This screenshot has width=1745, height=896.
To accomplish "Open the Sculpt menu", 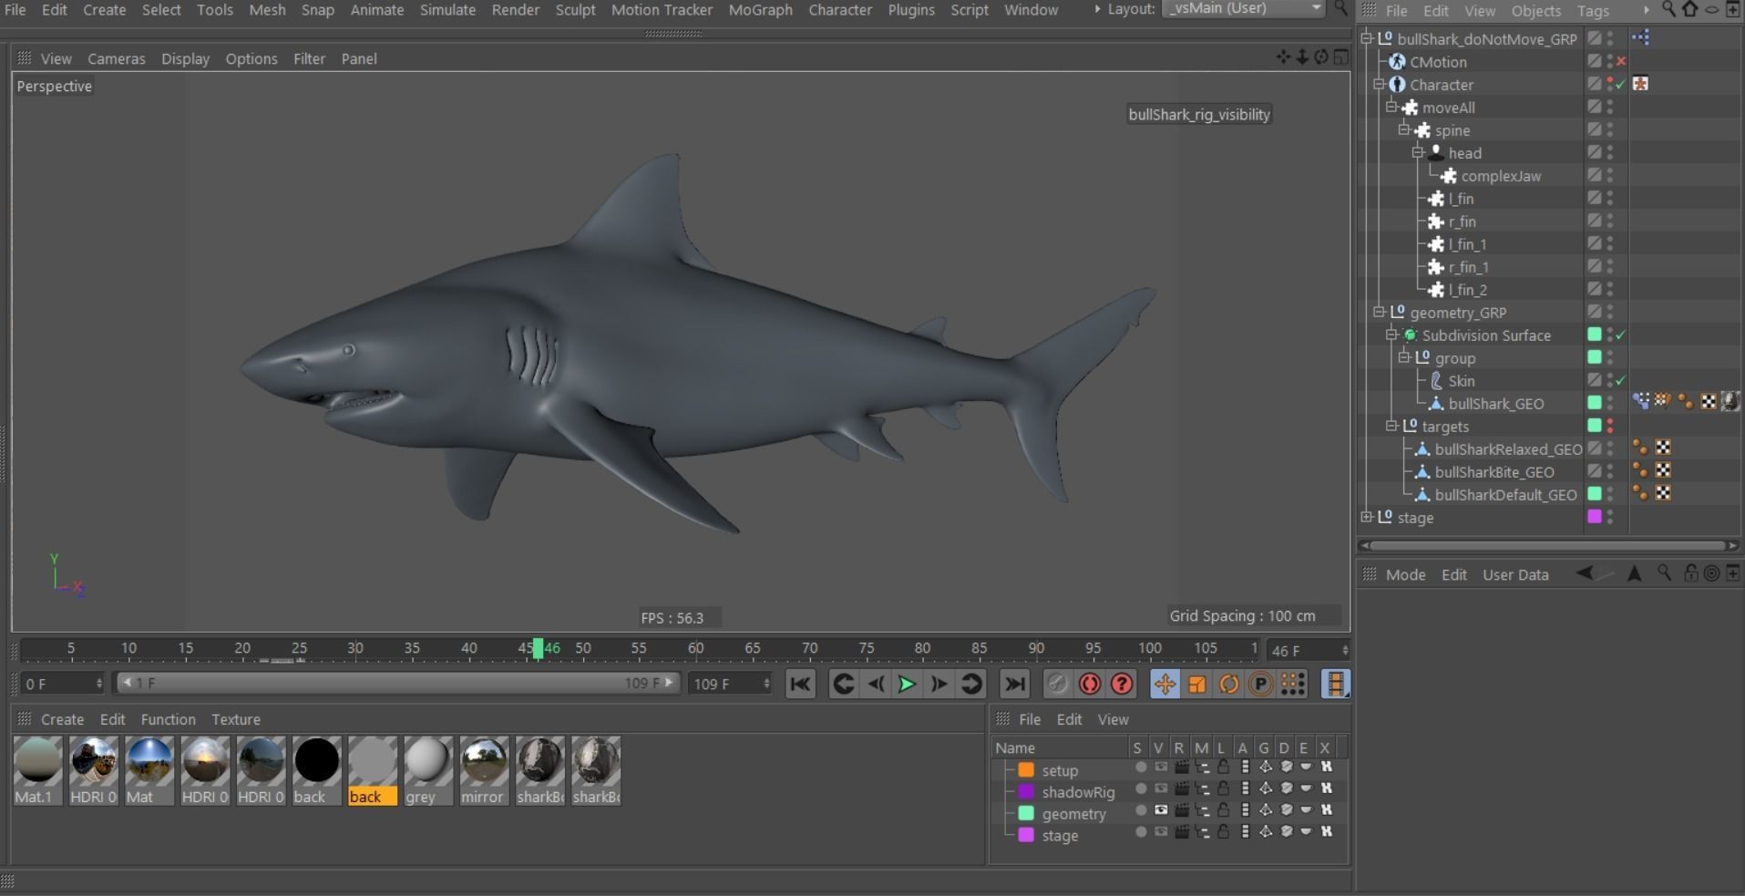I will pos(575,10).
